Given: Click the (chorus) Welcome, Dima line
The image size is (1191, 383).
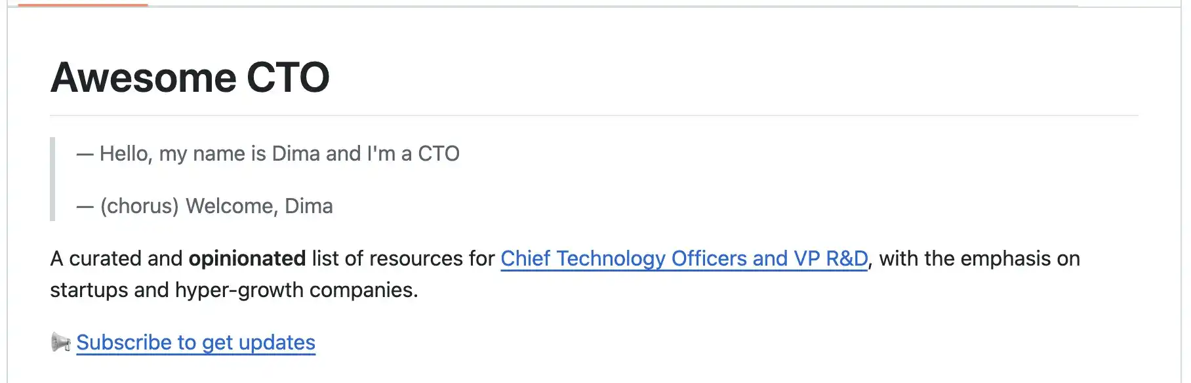Looking at the screenshot, I should 205,206.
